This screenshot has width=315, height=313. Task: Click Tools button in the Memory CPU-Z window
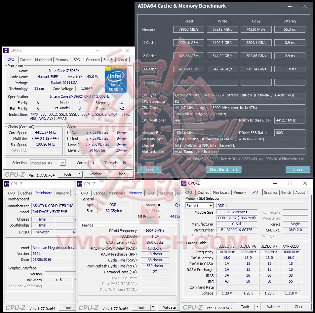click(x=141, y=307)
